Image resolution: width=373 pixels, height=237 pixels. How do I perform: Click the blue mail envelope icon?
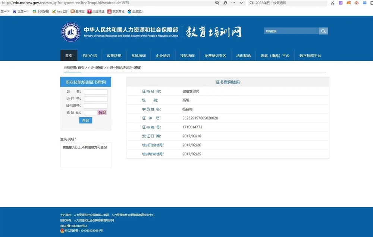[x=364, y=3]
